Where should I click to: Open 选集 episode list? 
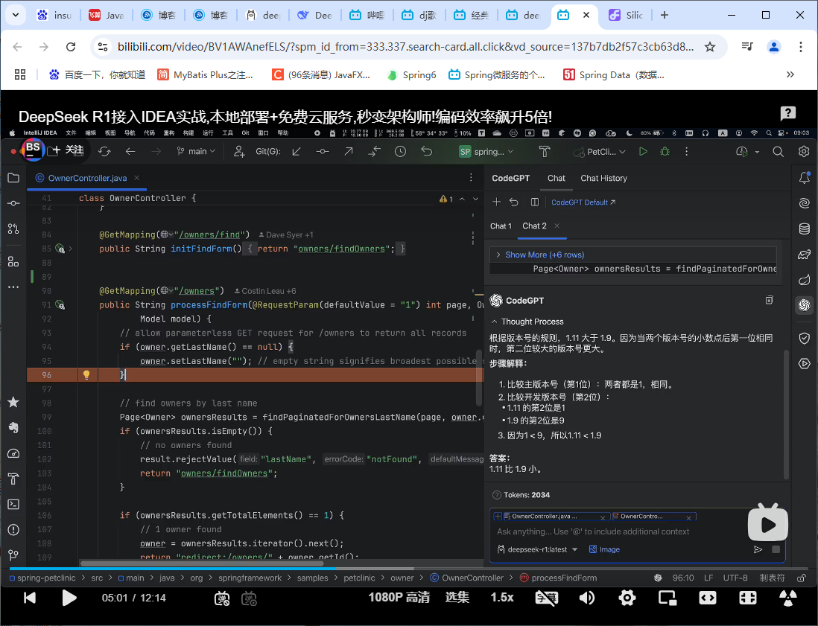(457, 597)
